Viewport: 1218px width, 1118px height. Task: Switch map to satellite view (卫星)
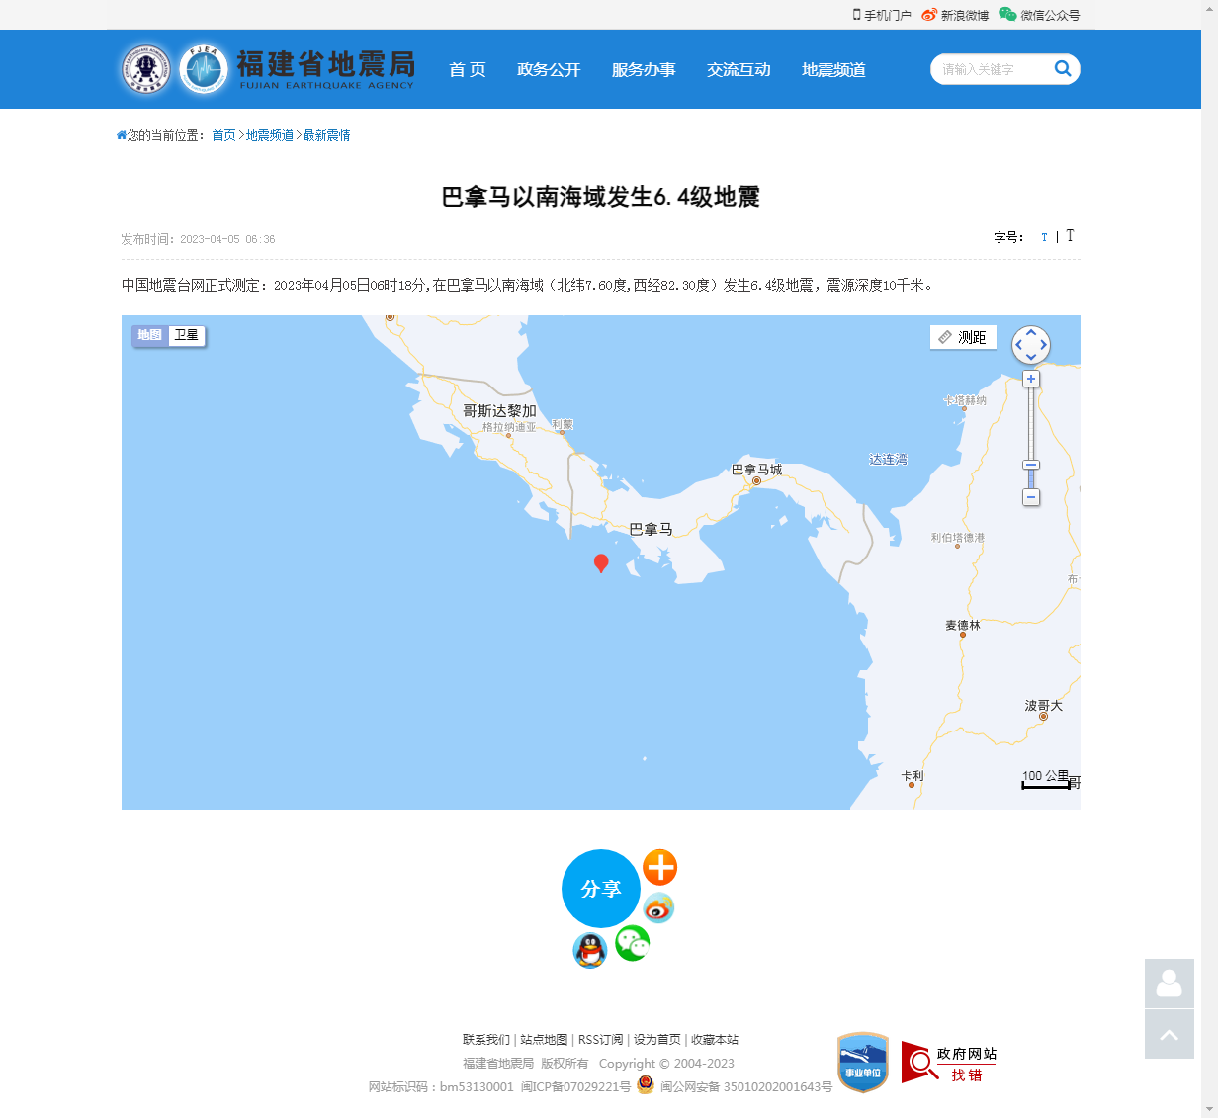pyautogui.click(x=187, y=335)
